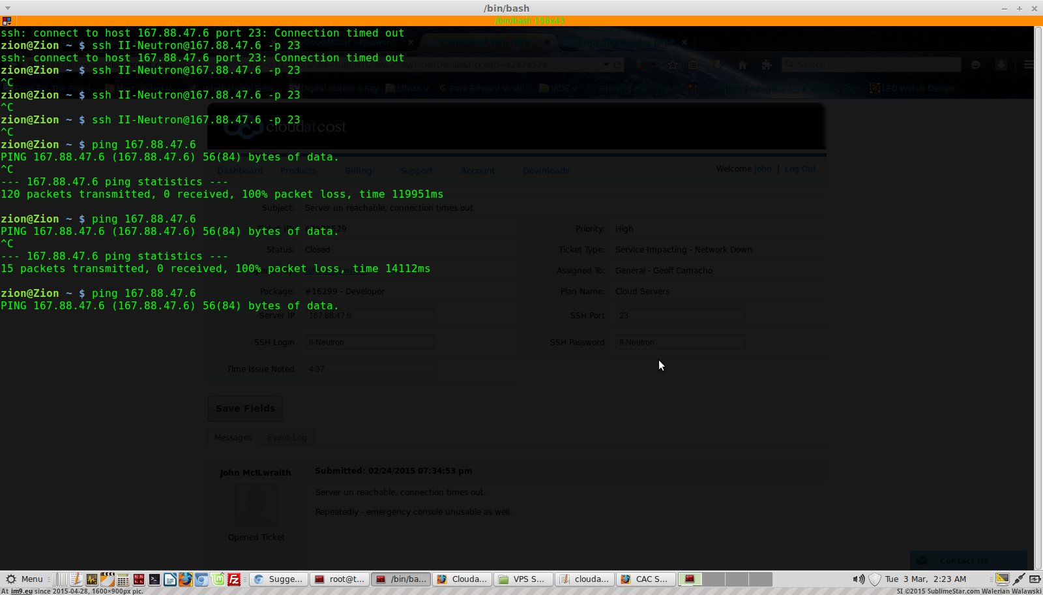Click the Save Fields button
Screen dimensions: 1043x595
pyautogui.click(x=245, y=408)
